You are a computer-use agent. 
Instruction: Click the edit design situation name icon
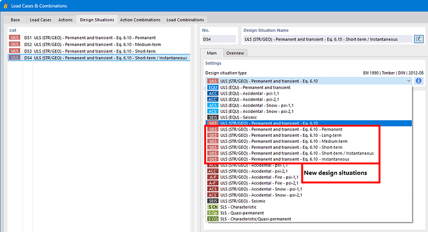[418, 39]
